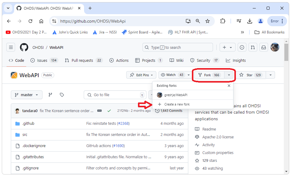Open the master branch dropdown

pos(27,95)
